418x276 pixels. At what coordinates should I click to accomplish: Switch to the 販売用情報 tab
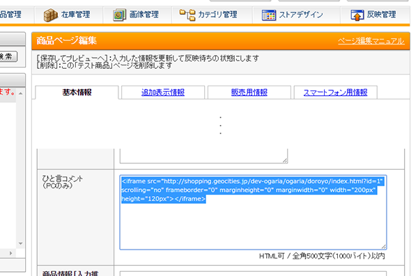[249, 92]
